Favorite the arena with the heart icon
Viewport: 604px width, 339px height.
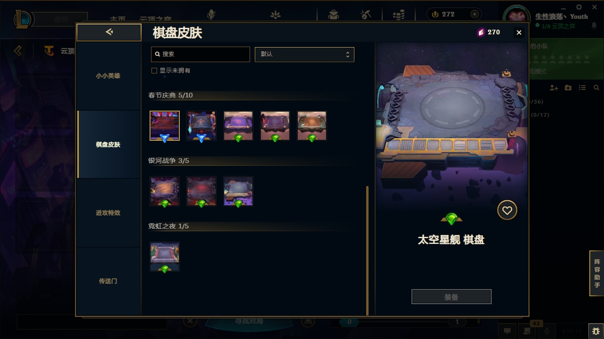tap(507, 210)
